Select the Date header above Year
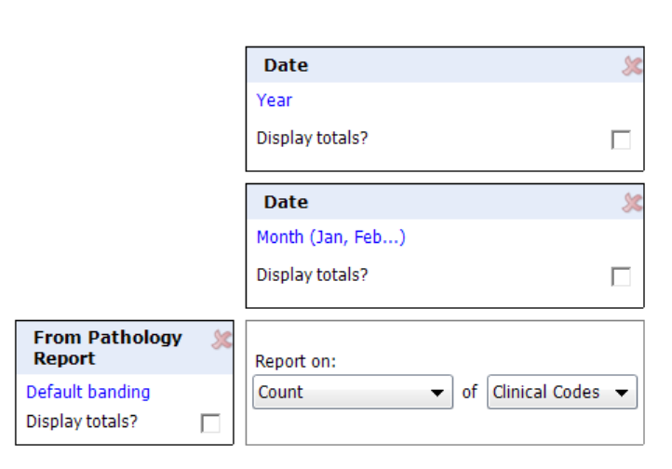Viewport: 672px width, 469px height. coord(286,65)
